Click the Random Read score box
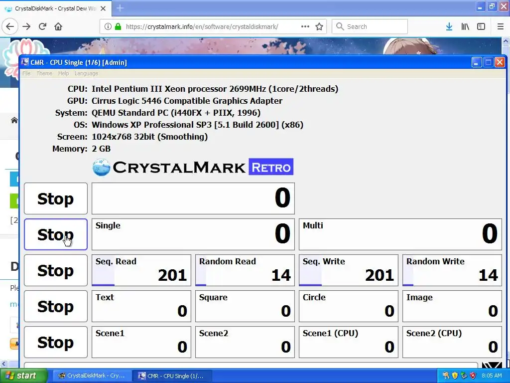510x383 pixels. click(x=245, y=270)
